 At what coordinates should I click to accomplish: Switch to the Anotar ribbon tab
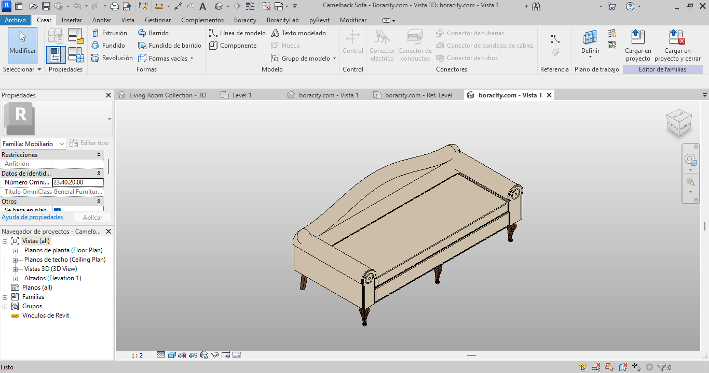pyautogui.click(x=102, y=20)
